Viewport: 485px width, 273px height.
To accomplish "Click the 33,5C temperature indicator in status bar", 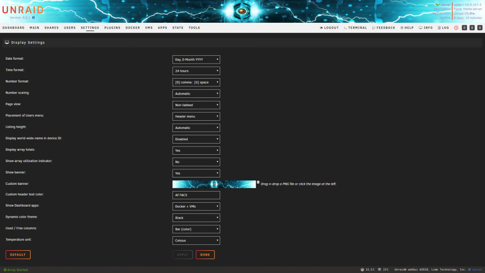I will click(x=368, y=270).
